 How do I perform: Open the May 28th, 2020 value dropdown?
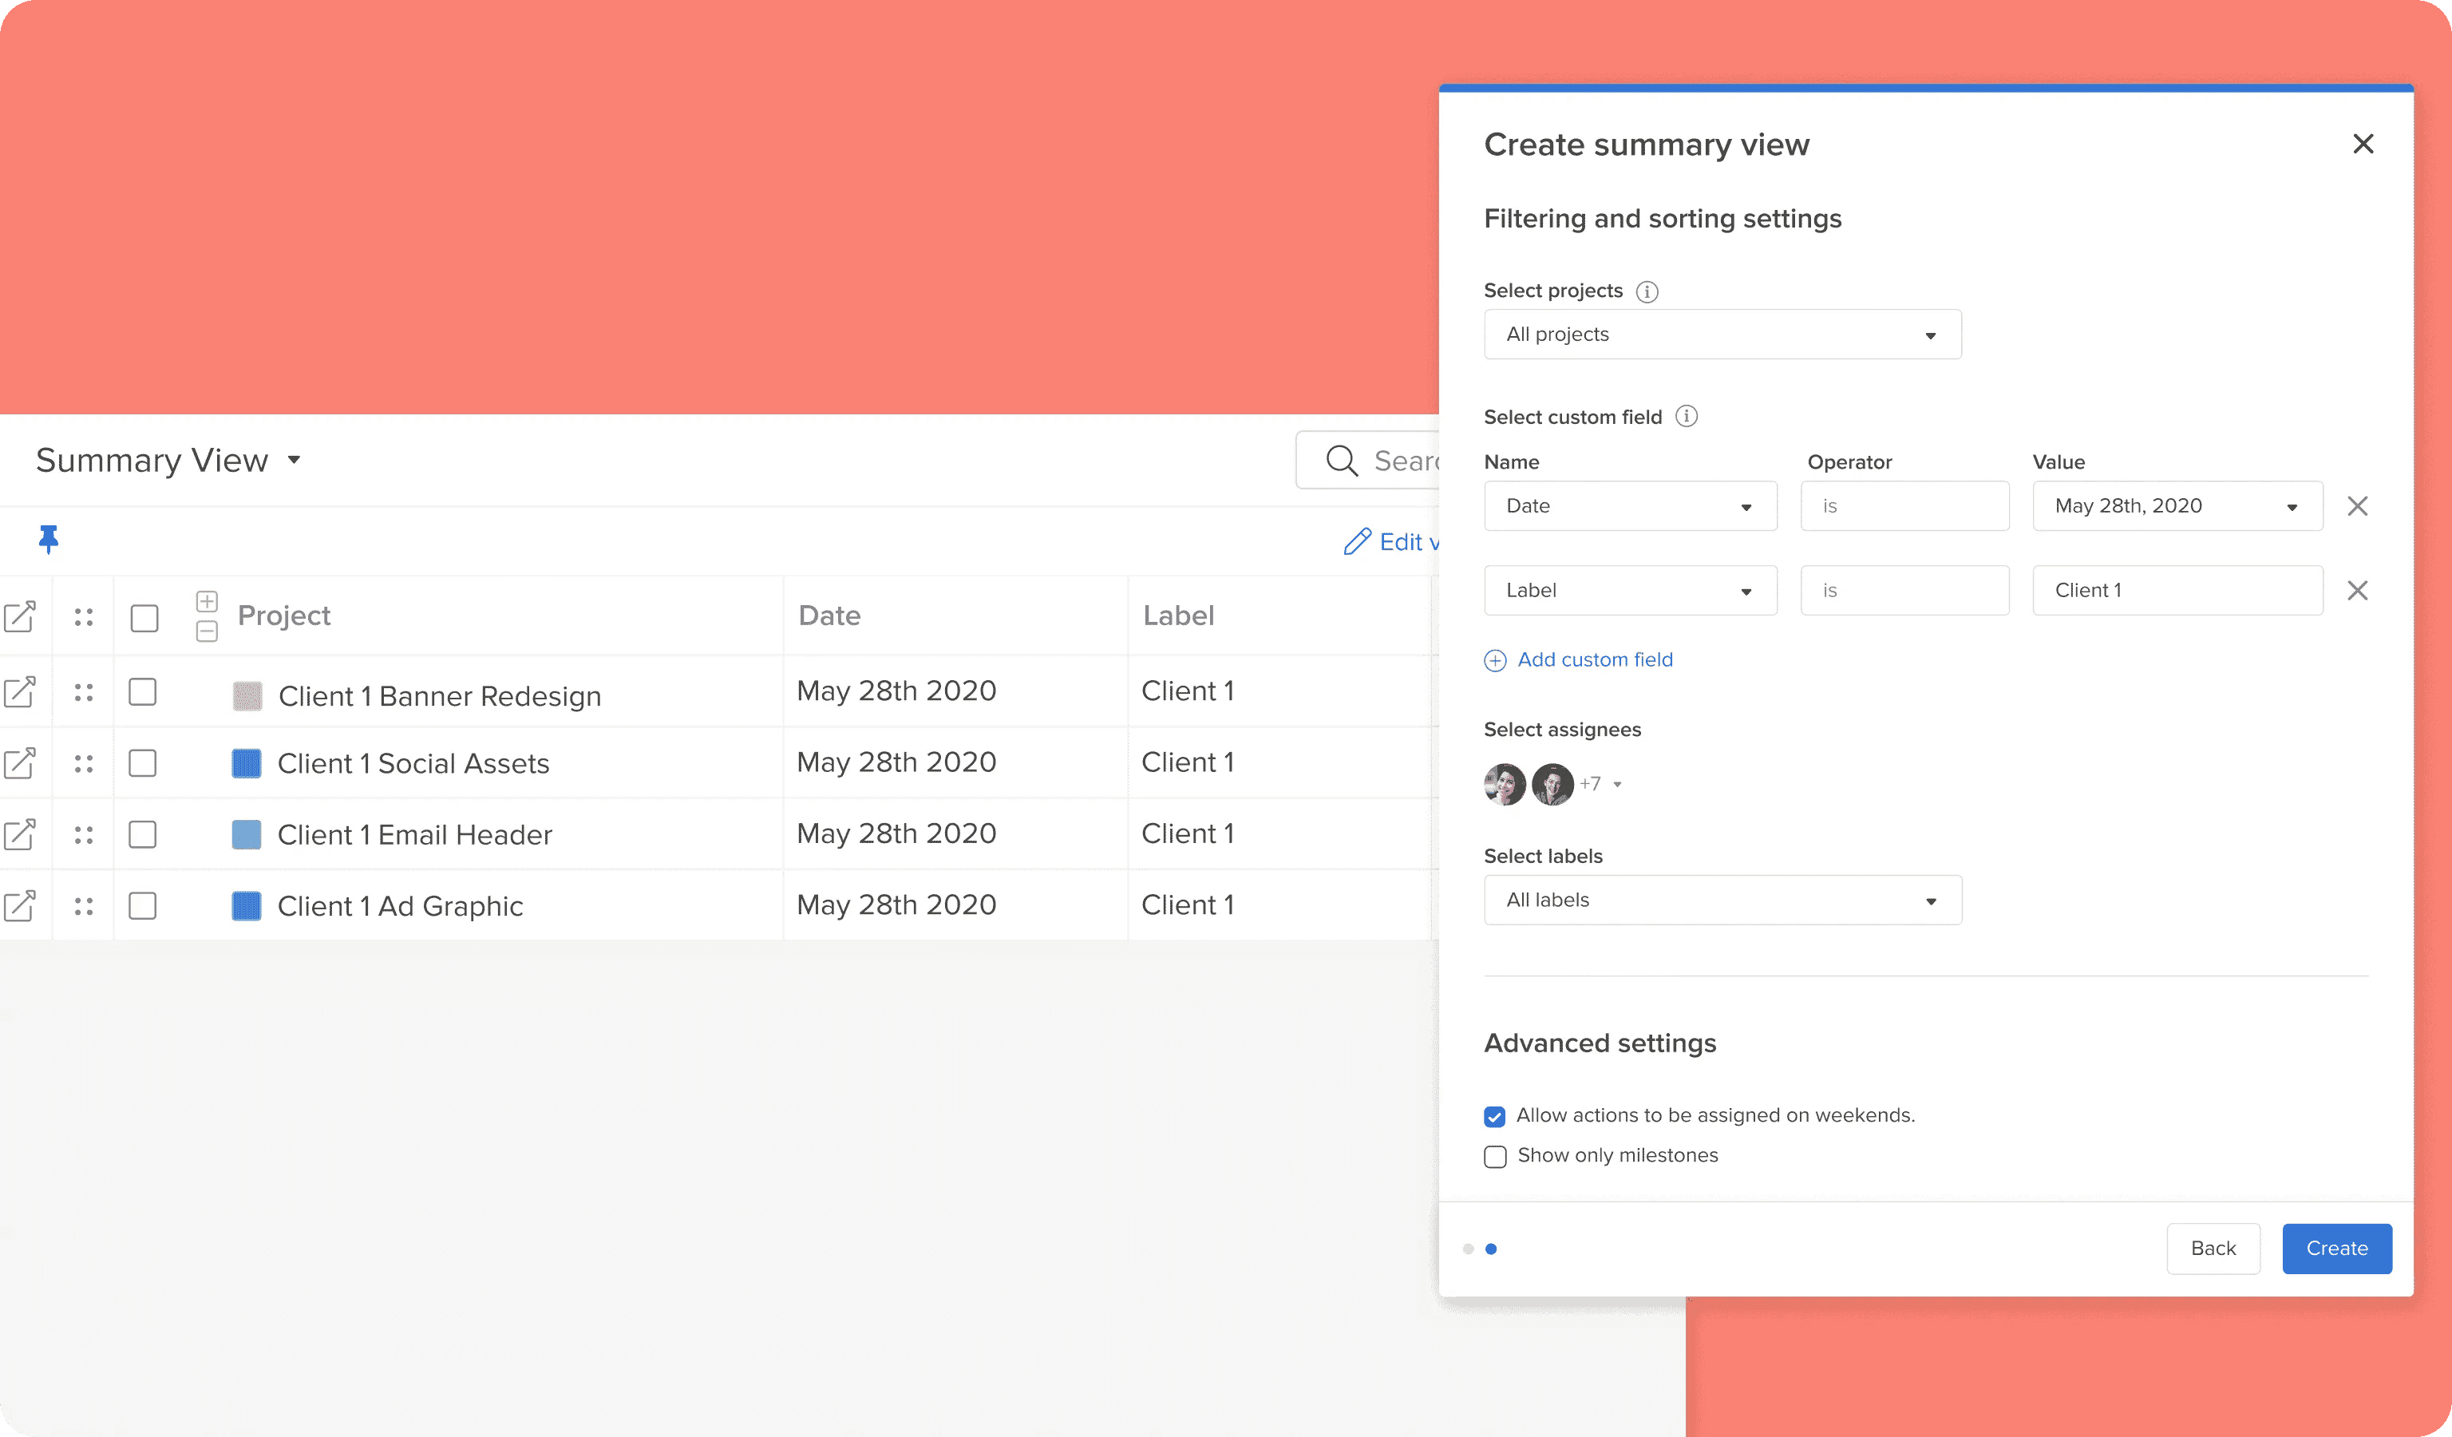[2177, 506]
